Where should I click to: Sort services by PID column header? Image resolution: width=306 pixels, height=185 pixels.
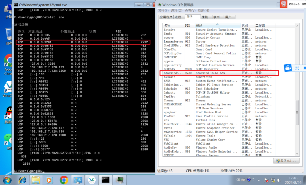coord(189,25)
